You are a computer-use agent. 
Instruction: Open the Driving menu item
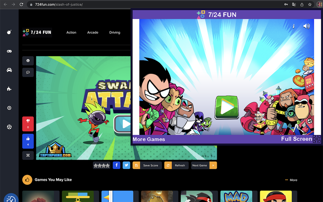[115, 33]
